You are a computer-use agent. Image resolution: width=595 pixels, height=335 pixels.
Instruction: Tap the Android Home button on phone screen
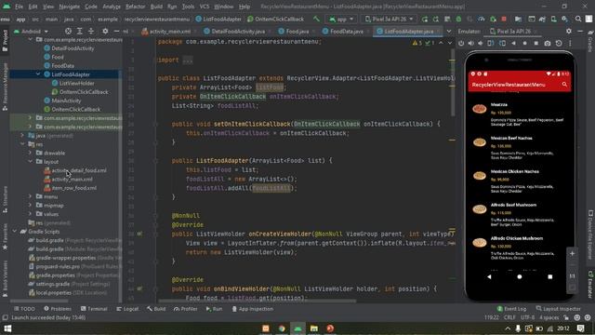click(519, 276)
